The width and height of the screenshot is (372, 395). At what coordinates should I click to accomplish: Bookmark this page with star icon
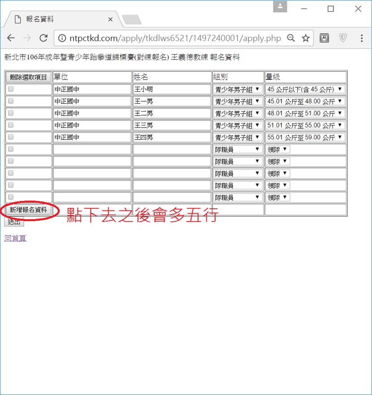306,38
